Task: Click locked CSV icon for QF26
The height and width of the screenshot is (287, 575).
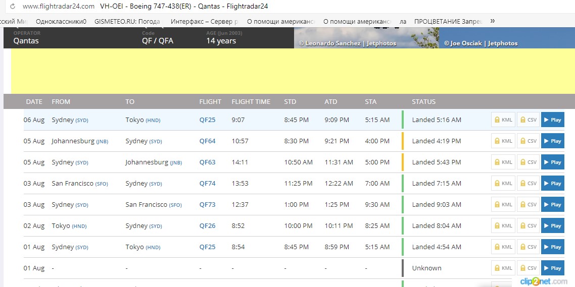Action: pyautogui.click(x=528, y=226)
